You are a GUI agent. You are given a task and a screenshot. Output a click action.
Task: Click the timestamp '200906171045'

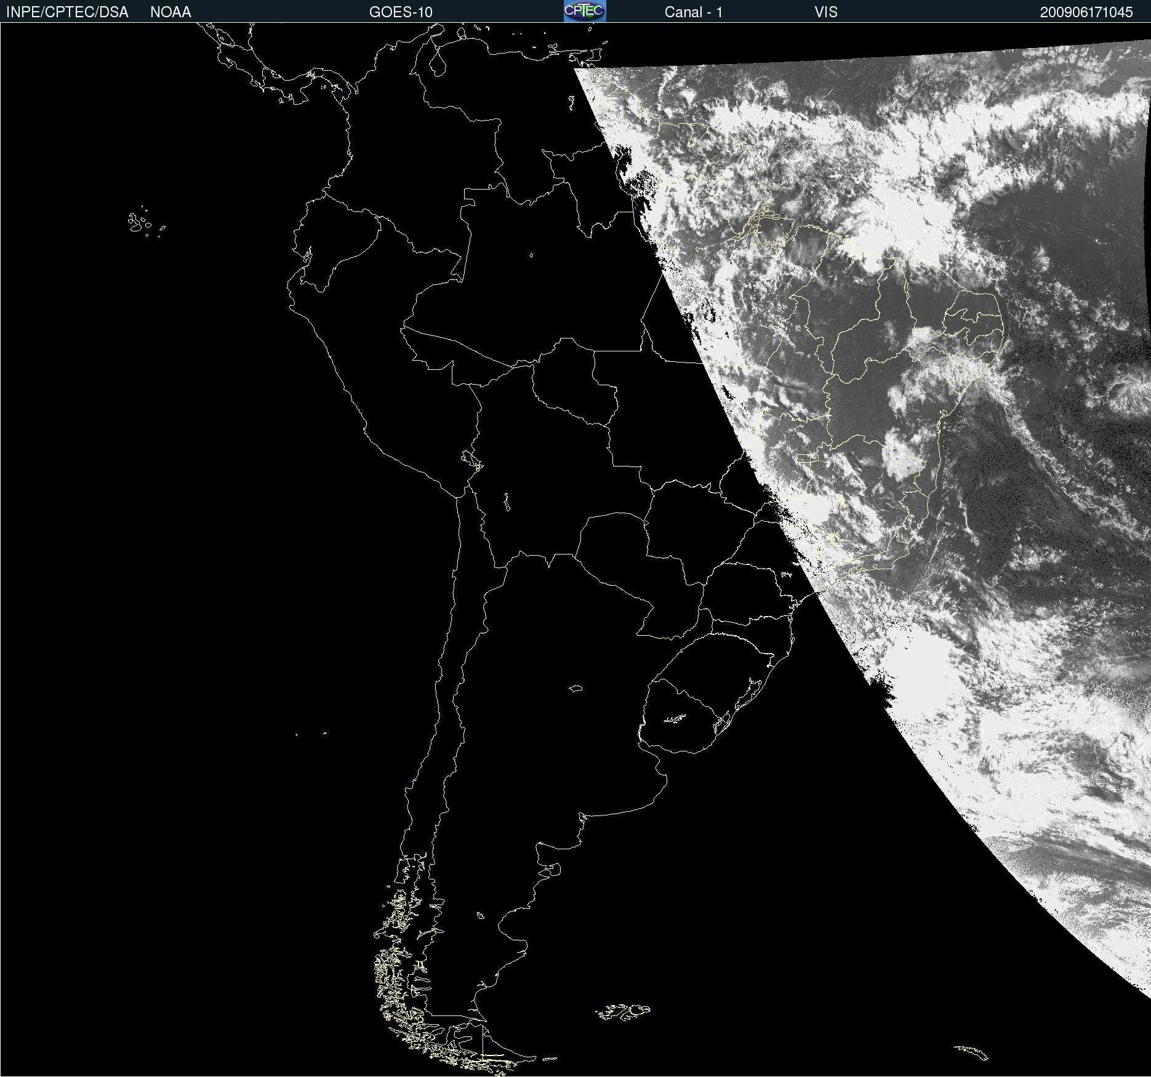[1086, 12]
